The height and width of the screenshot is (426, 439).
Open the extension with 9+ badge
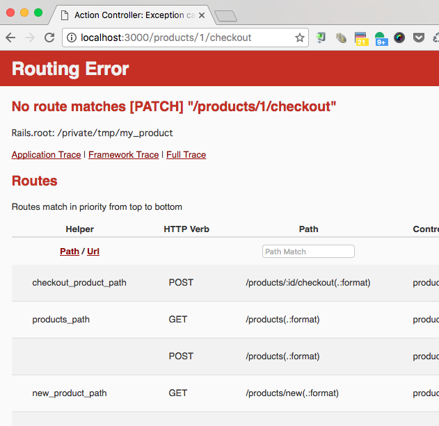[x=381, y=39]
